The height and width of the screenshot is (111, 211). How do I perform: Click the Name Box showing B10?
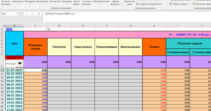pyautogui.click(x=8, y=14)
